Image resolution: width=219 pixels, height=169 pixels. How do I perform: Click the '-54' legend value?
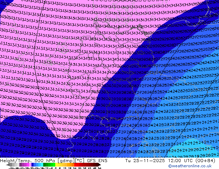[11, 168]
